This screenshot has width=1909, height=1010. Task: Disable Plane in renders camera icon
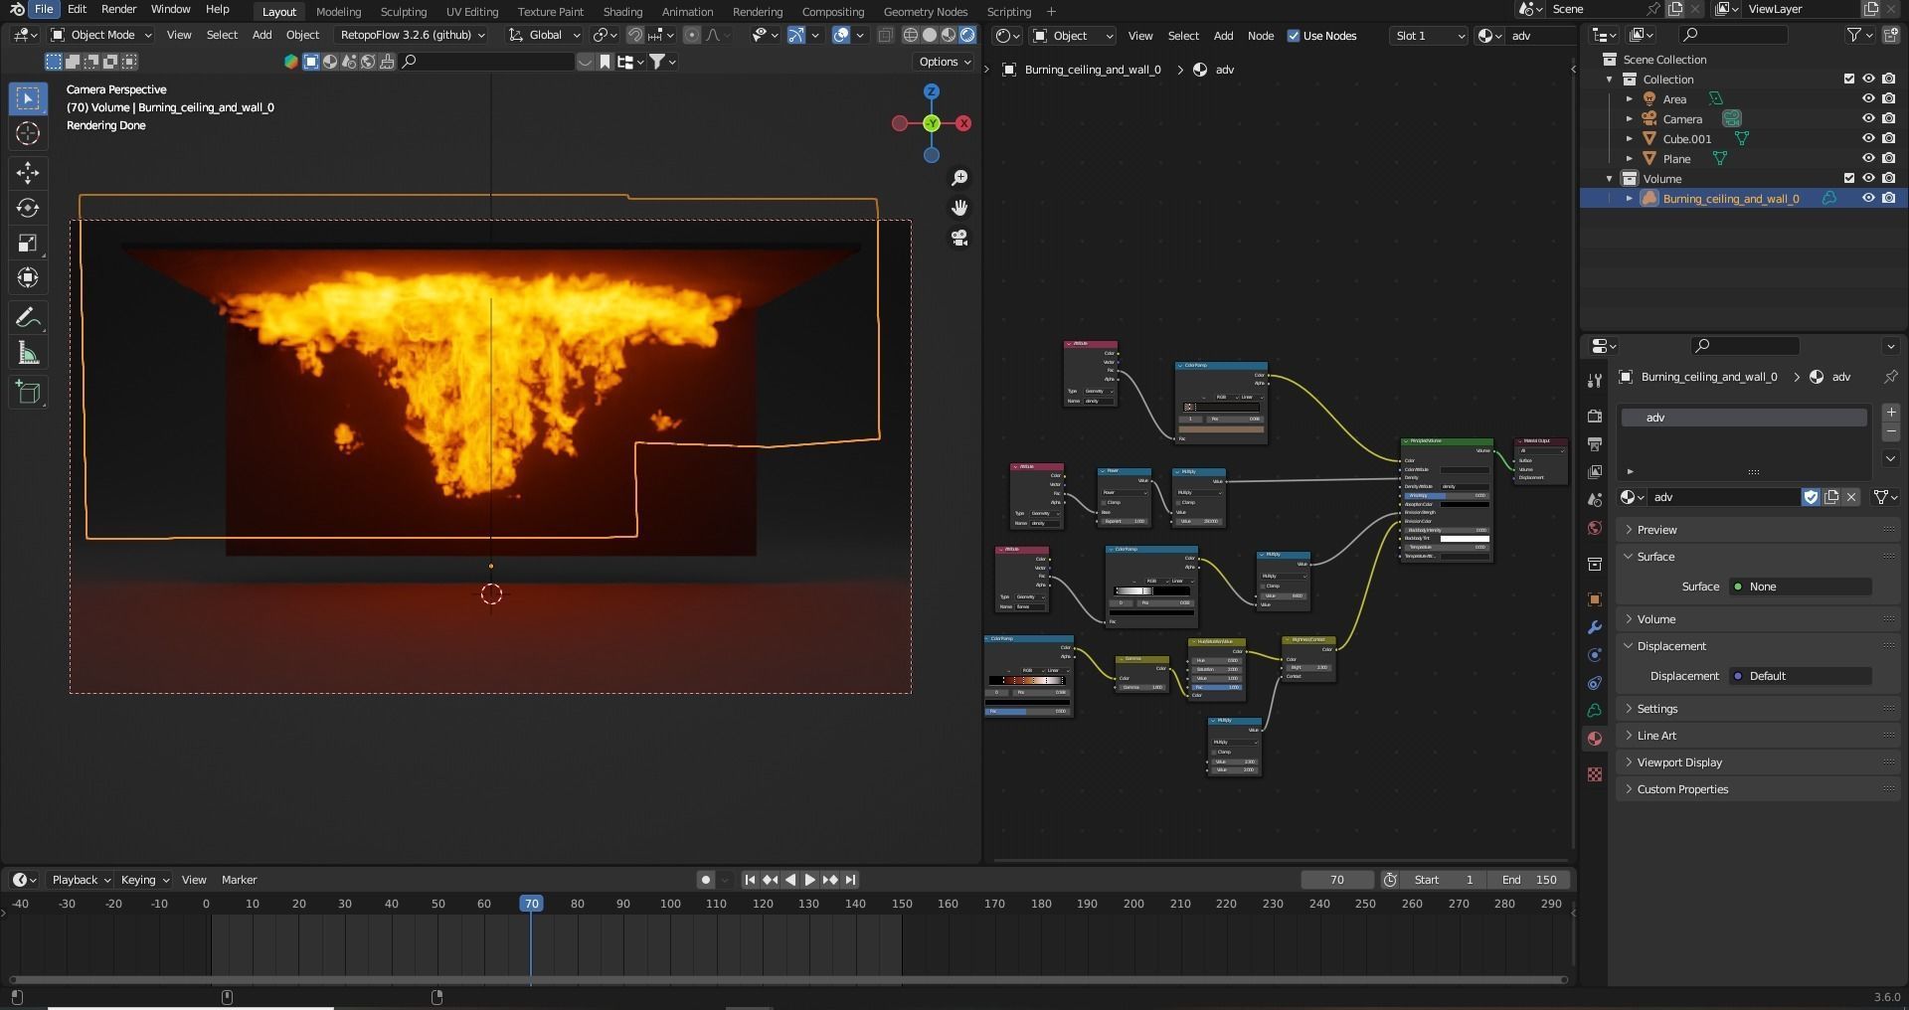(1888, 159)
